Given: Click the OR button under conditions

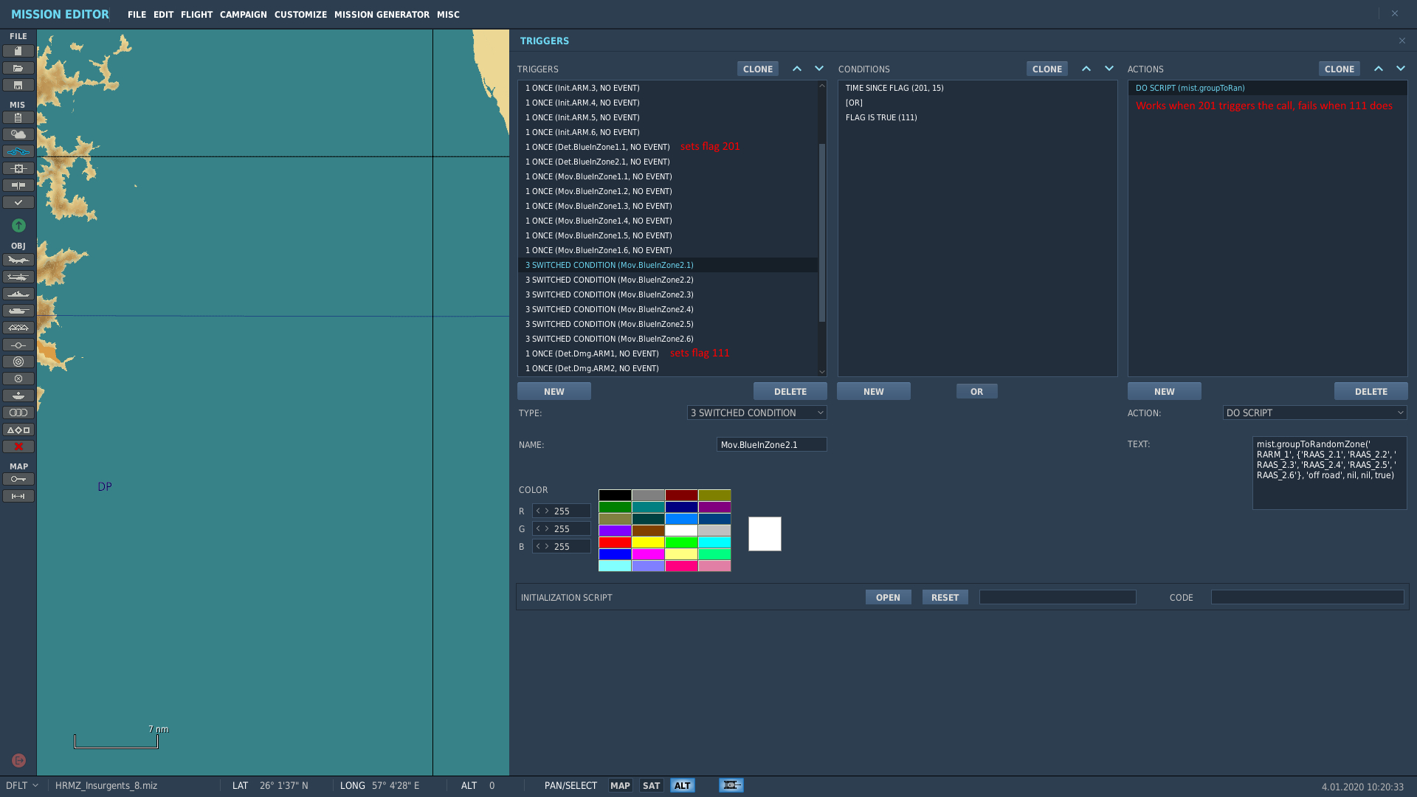Looking at the screenshot, I should 976,391.
